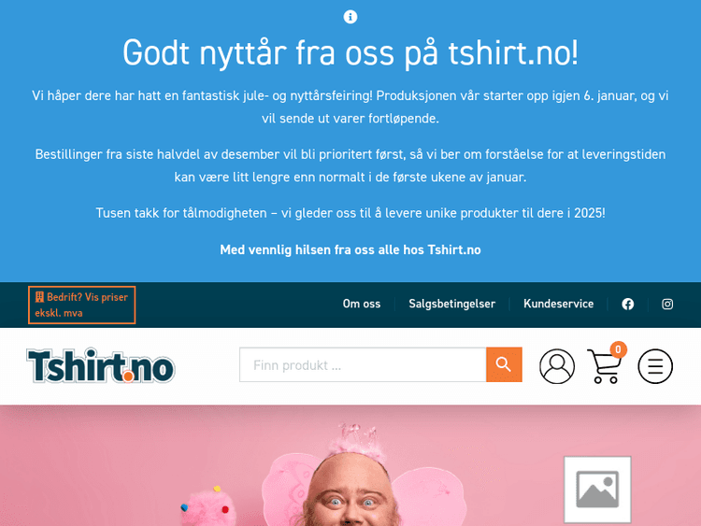Open the Instagram profile icon

(x=667, y=305)
